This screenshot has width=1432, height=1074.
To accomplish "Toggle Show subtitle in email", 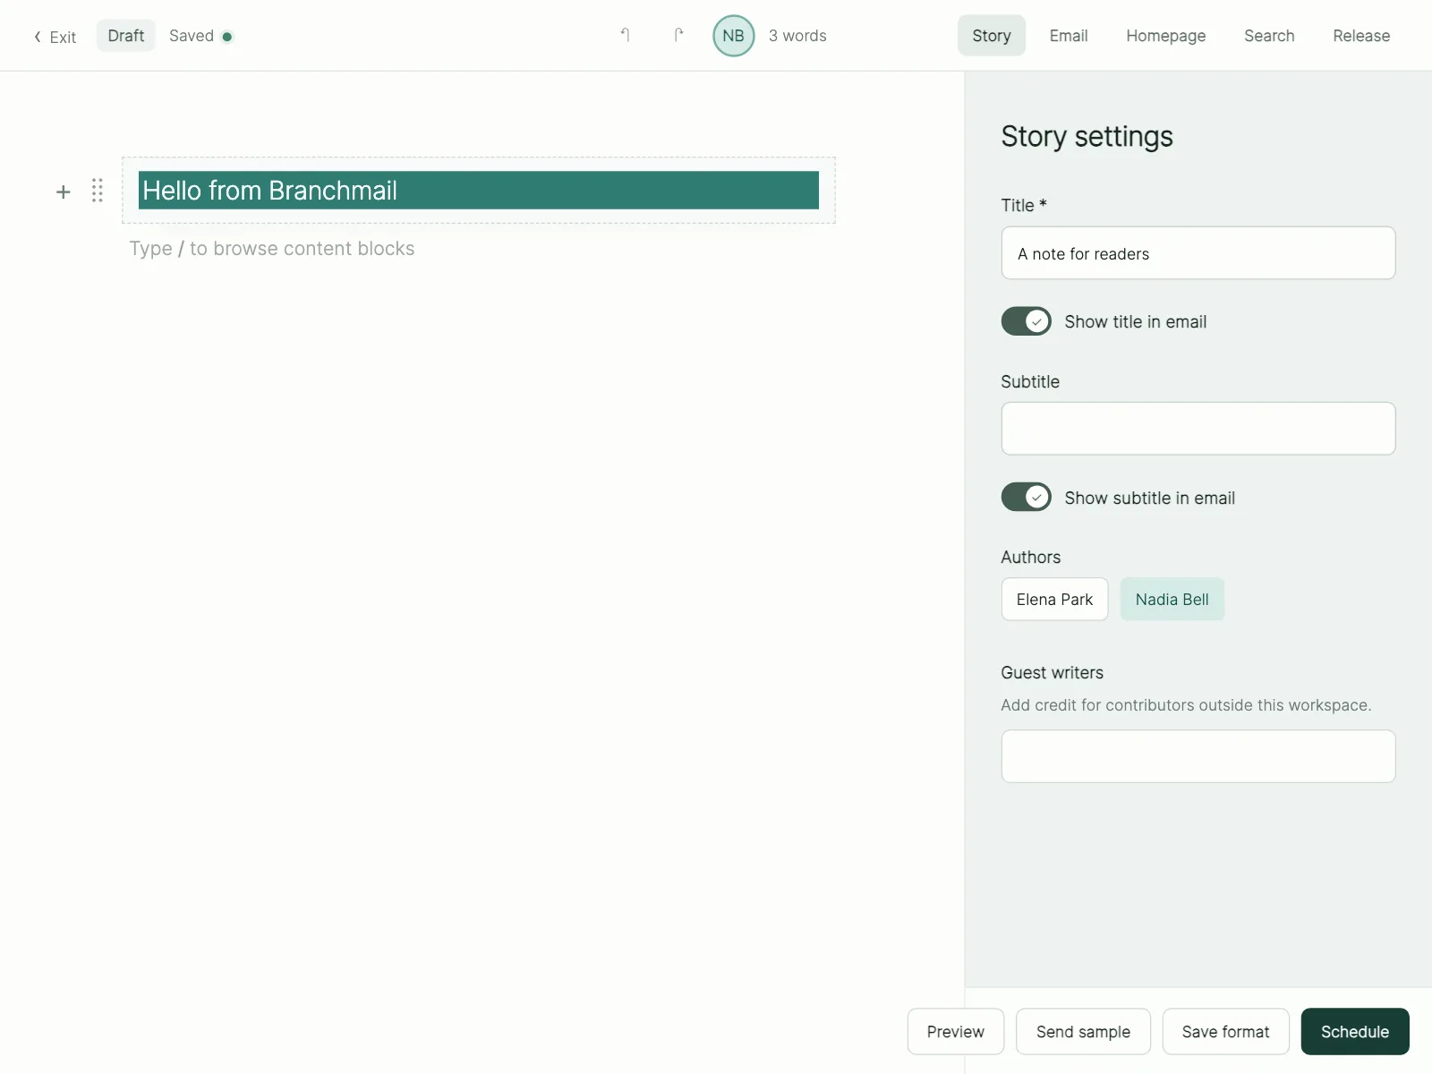I will pyautogui.click(x=1027, y=497).
